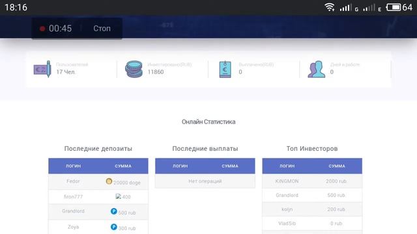Select the 300 rub deposit amount

click(x=127, y=228)
